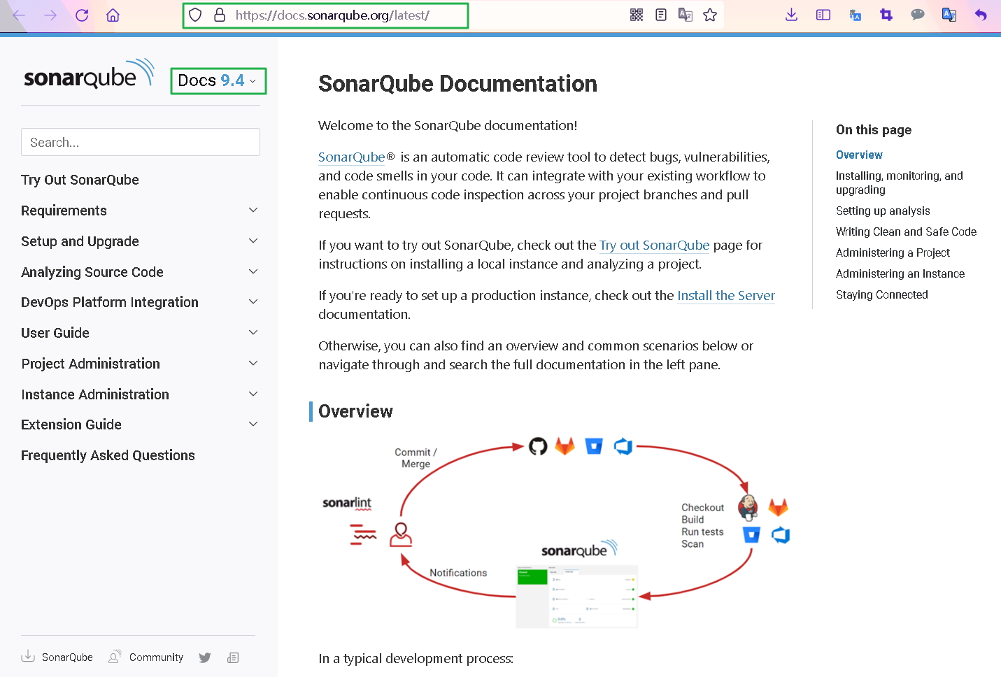Jump to 'Staying Connected' section

[x=882, y=294]
